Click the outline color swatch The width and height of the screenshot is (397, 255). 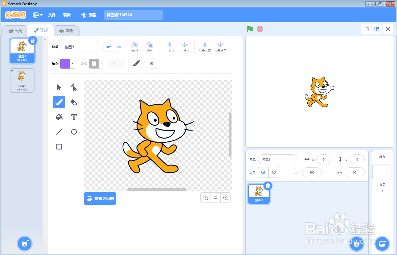[94, 64]
